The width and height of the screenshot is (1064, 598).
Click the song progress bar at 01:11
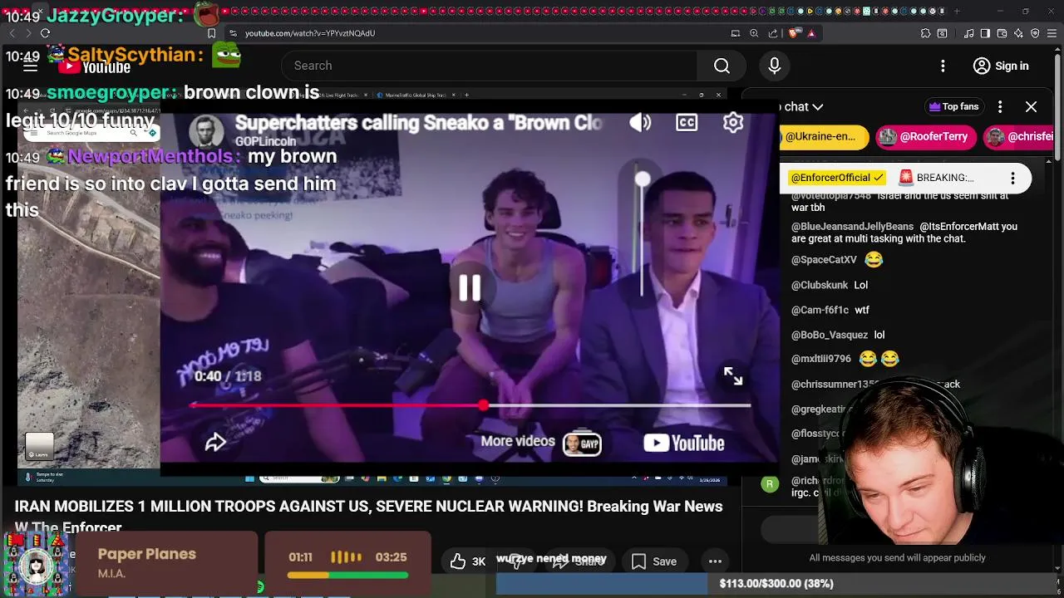pos(347,575)
